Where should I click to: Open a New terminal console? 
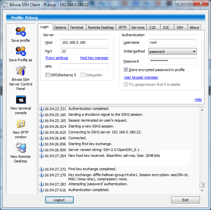(21, 100)
